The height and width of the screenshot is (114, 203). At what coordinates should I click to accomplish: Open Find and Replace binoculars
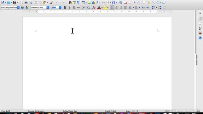click(70, 3)
